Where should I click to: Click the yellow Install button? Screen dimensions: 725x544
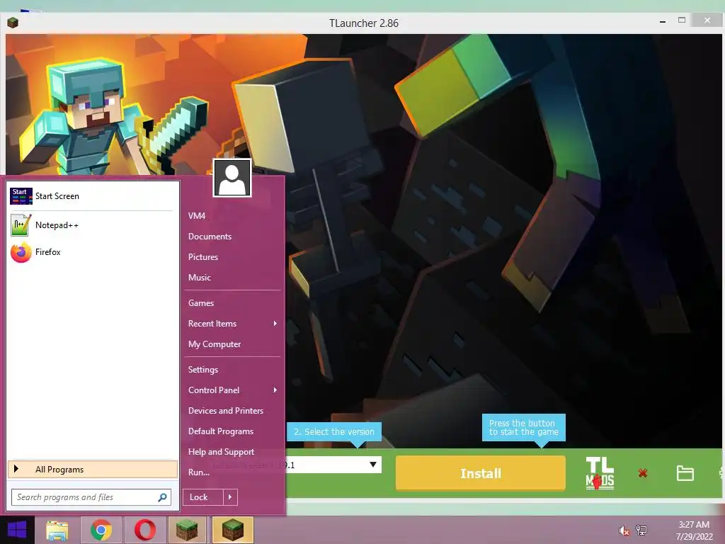(481, 472)
